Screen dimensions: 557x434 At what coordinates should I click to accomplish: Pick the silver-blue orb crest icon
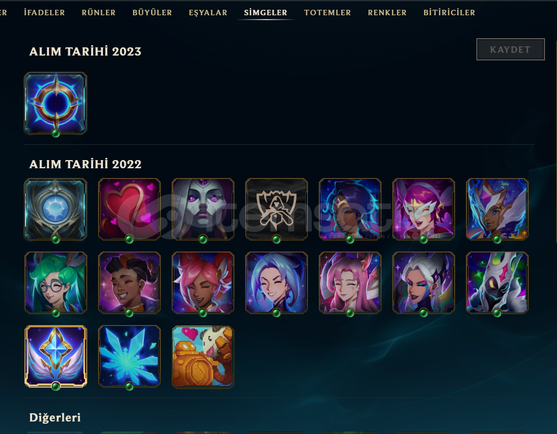56,209
